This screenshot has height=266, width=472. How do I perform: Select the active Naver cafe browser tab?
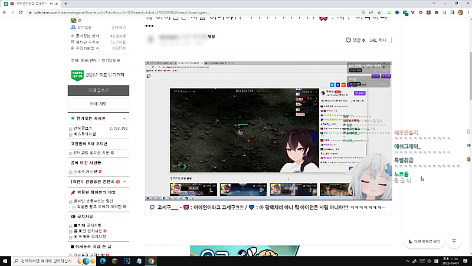click(31, 4)
